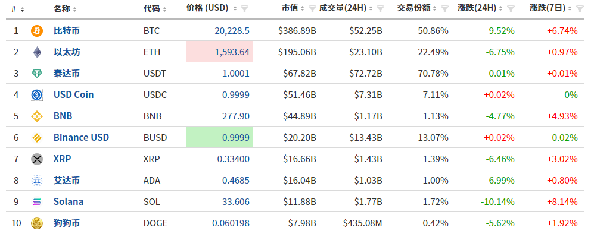Sort by 成交量(24H) column arrows
Image resolution: width=591 pixels, height=234 pixels.
click(371, 9)
